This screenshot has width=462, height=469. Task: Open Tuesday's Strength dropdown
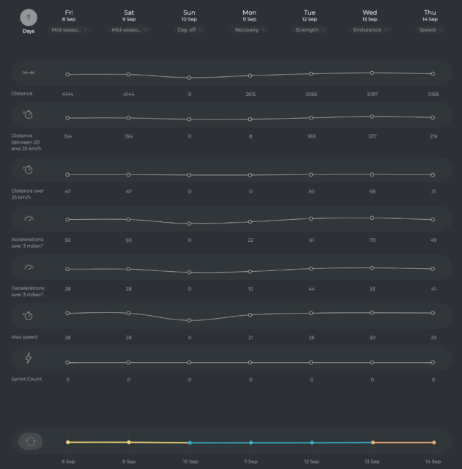(310, 30)
